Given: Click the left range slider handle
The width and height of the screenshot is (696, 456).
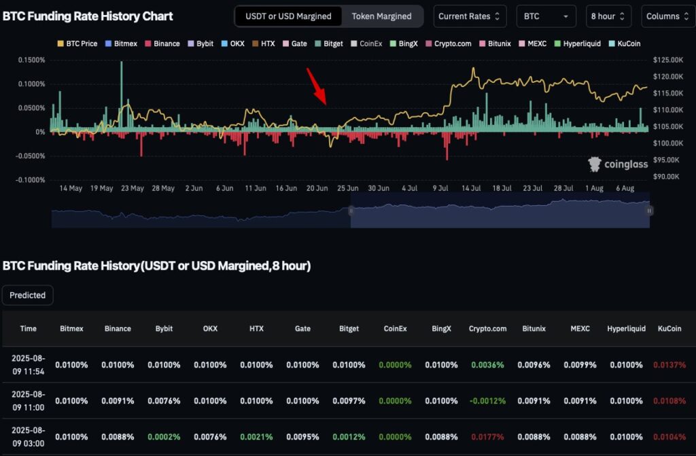Looking at the screenshot, I should tap(351, 211).
